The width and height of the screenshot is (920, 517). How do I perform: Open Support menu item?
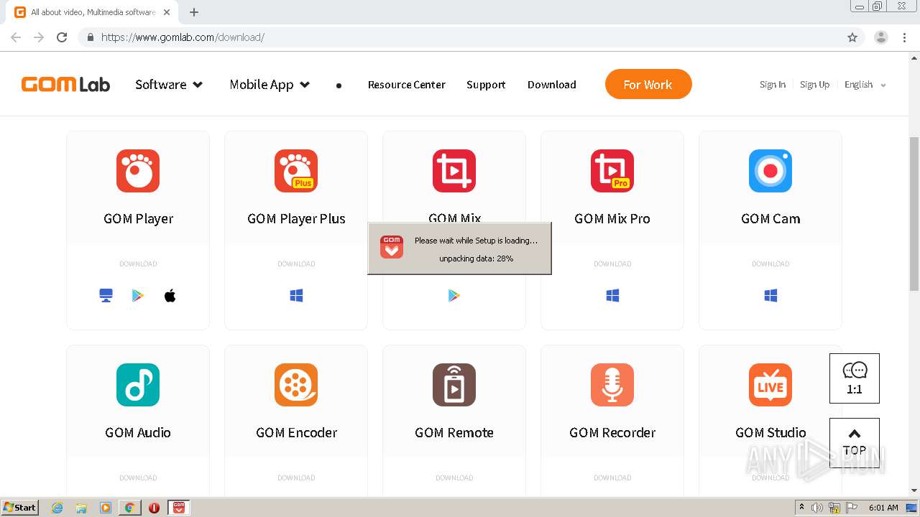click(486, 85)
